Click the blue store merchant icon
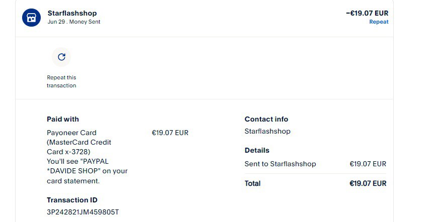 click(x=31, y=18)
